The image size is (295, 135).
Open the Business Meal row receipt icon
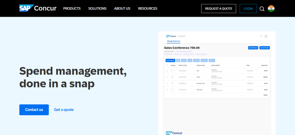point(173,83)
